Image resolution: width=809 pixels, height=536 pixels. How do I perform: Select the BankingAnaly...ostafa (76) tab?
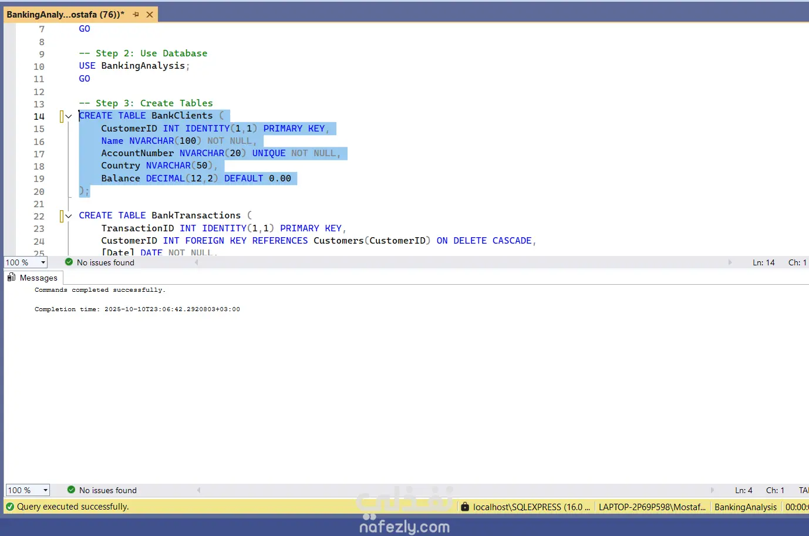[65, 15]
